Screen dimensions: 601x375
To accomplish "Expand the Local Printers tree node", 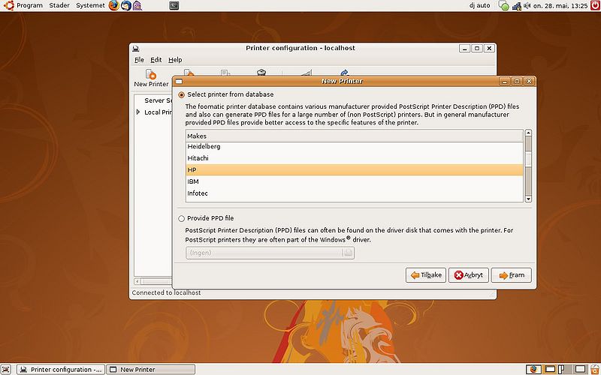I will 138,112.
